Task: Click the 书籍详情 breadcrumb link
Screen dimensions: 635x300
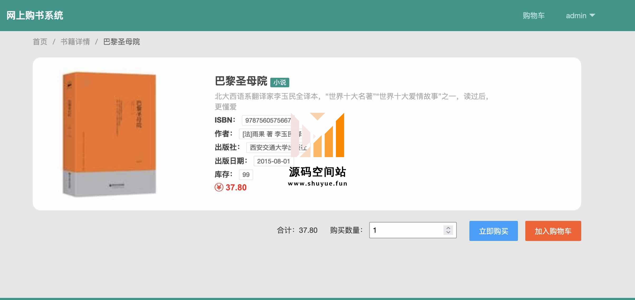Action: click(75, 42)
